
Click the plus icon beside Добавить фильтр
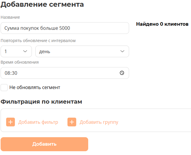coord(11,122)
